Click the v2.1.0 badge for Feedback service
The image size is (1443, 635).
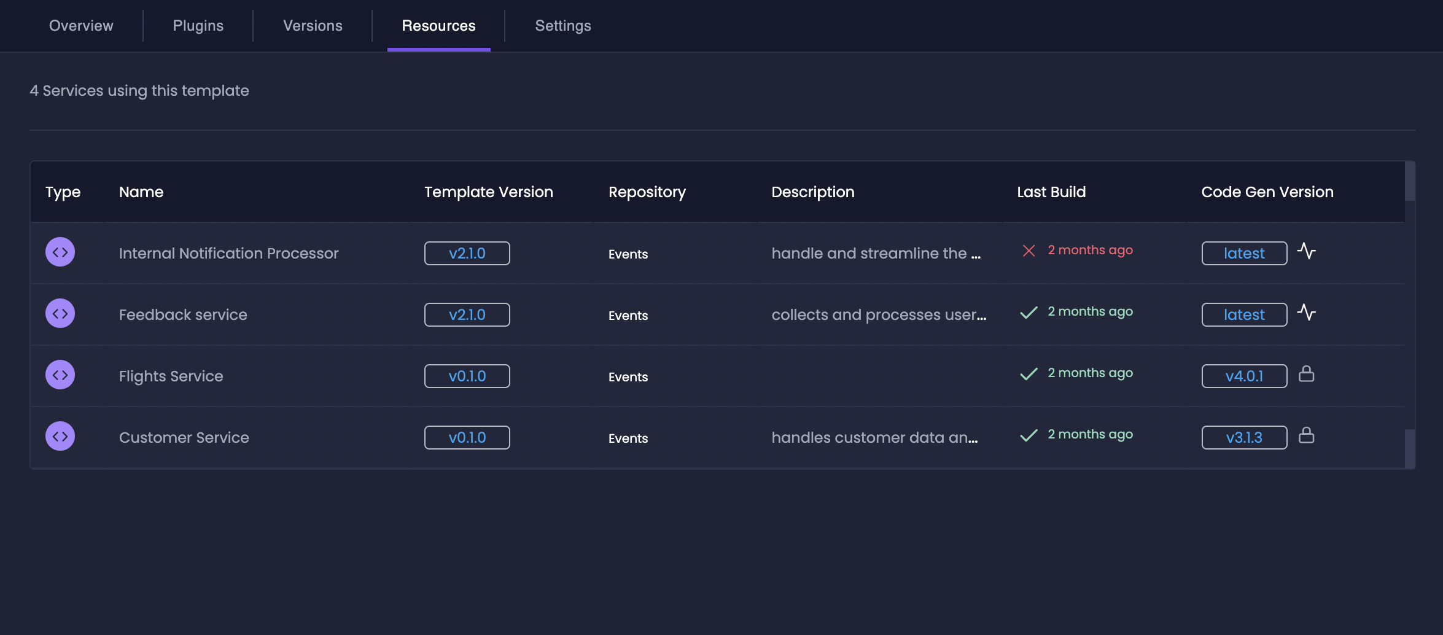point(467,315)
